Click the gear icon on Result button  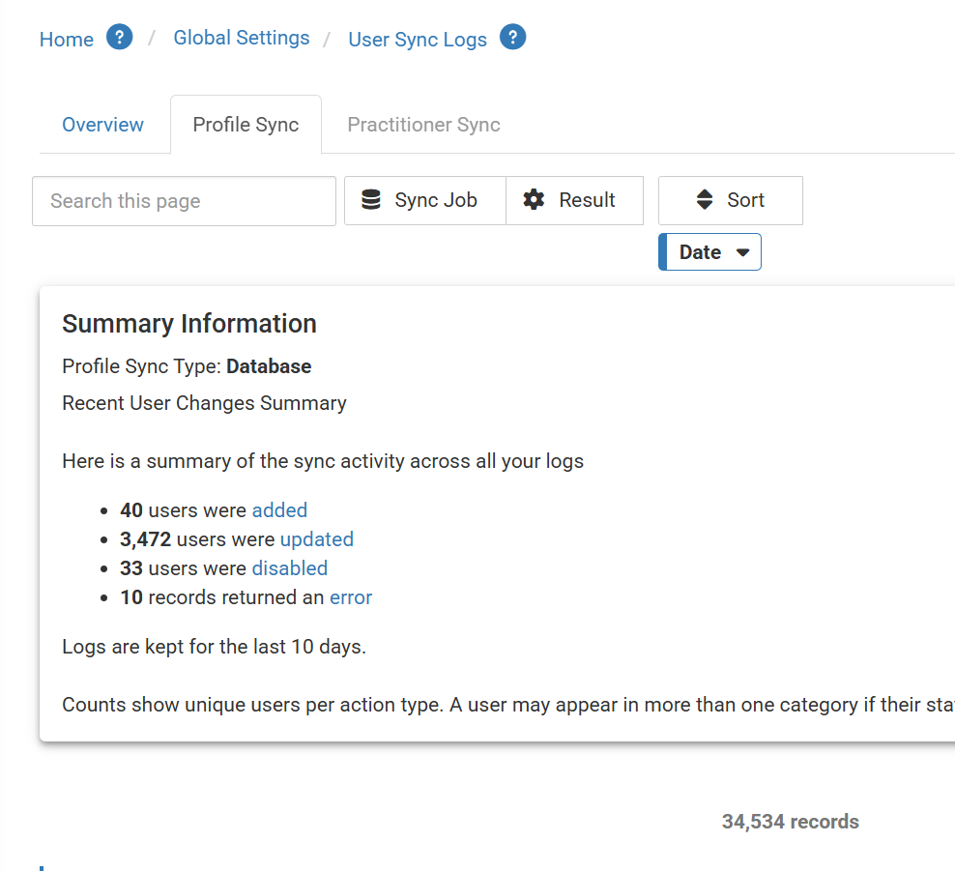coord(535,200)
